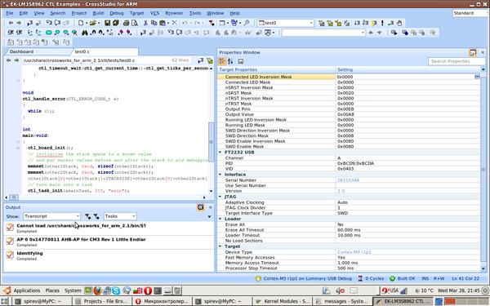Click the Cortex-M3 r1p1 device type value
490x306 pixels.
click(x=354, y=252)
